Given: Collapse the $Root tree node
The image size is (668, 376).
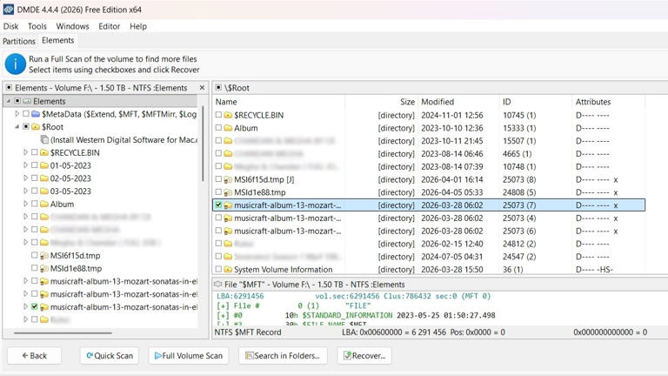Looking at the screenshot, I should [17, 127].
